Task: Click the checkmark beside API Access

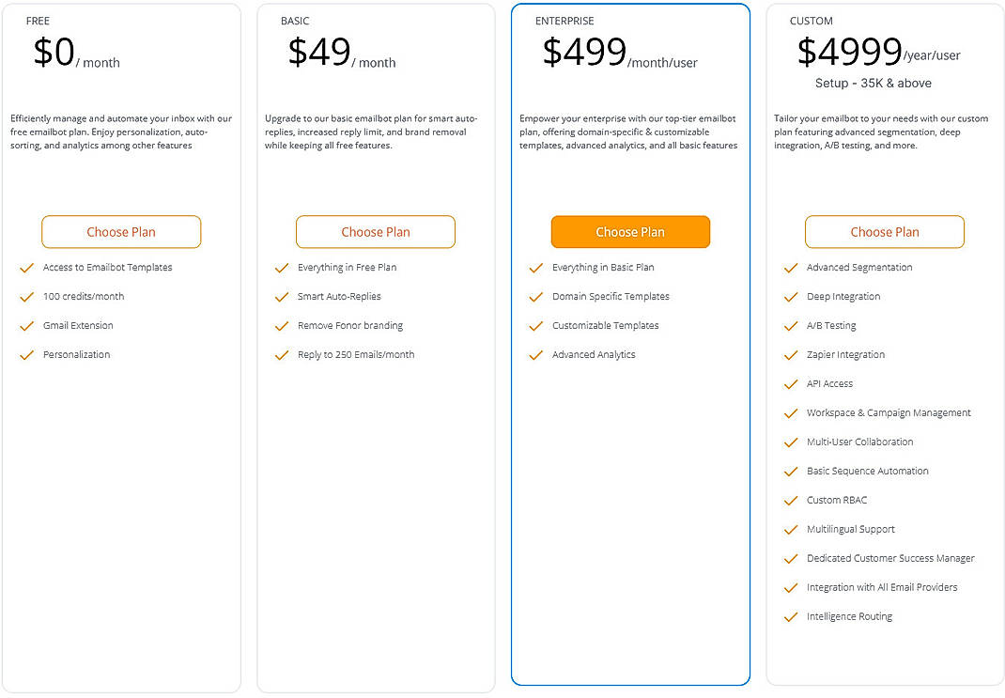Action: tap(790, 384)
